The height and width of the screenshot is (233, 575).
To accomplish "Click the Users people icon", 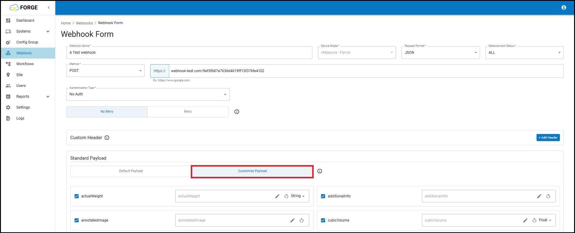I will pyautogui.click(x=8, y=86).
